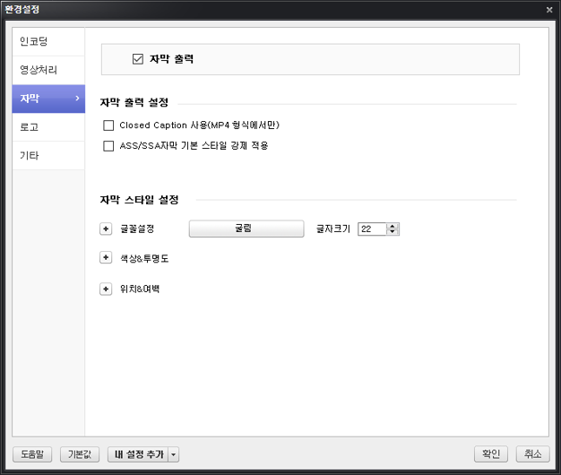Image resolution: width=561 pixels, height=475 pixels.
Task: Switch to the 영상처리 tab
Action: 48,70
